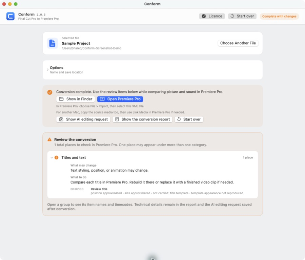Click the window's red close button
Image resolution: width=305 pixels, height=260 pixels.
pos(4,4)
